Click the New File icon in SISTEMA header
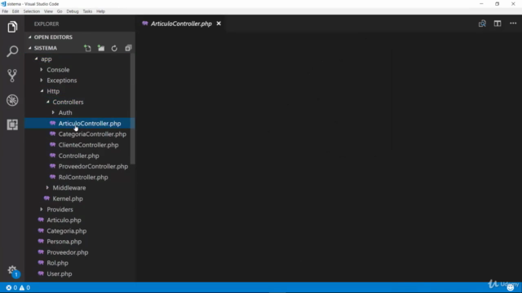 tap(87, 48)
